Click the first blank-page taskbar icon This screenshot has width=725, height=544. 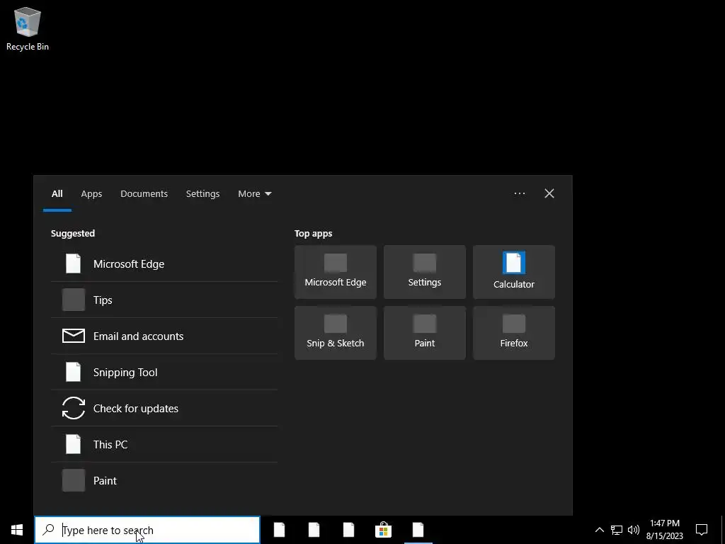click(x=279, y=530)
